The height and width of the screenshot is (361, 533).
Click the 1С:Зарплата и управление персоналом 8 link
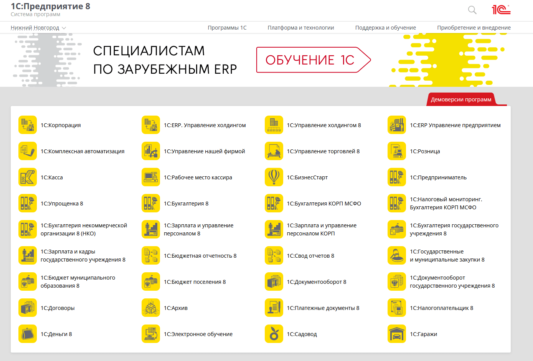[x=199, y=230]
